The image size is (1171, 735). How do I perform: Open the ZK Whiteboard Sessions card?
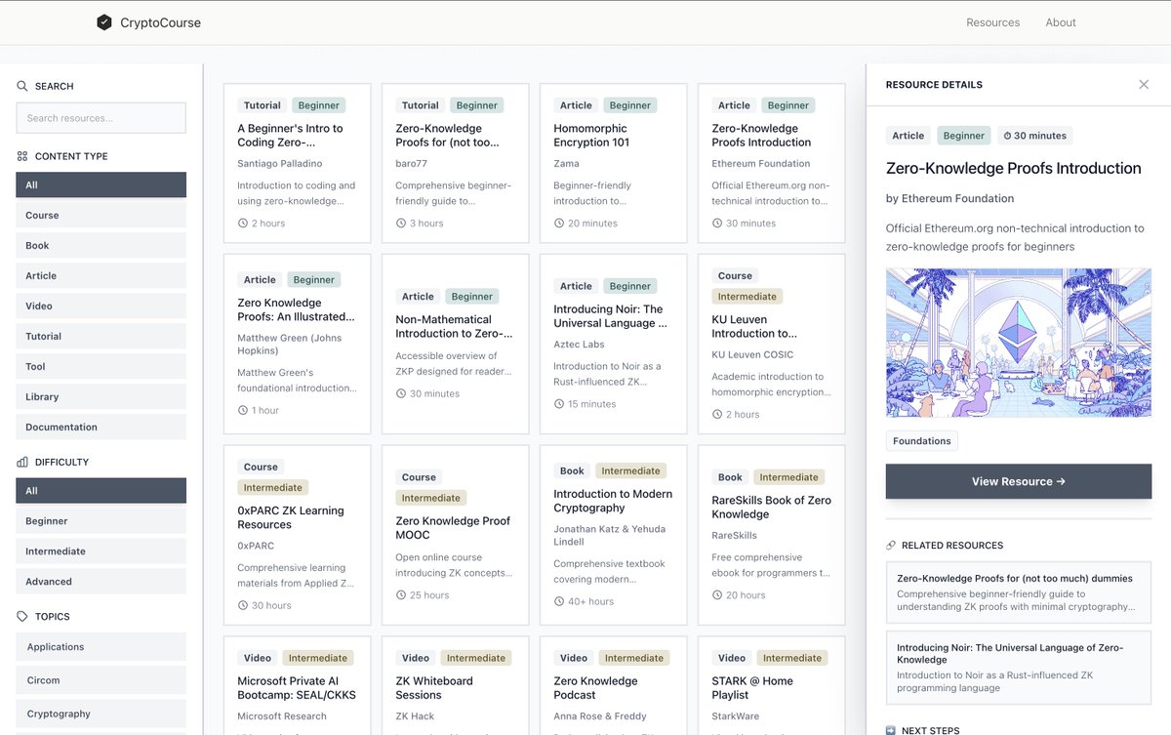coord(455,685)
